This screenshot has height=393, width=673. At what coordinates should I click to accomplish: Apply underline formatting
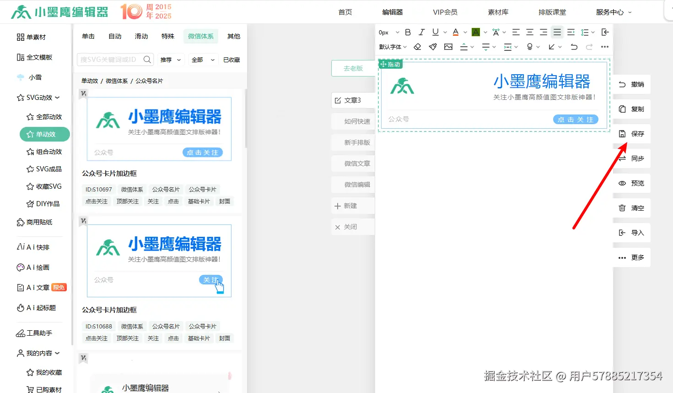(x=436, y=32)
